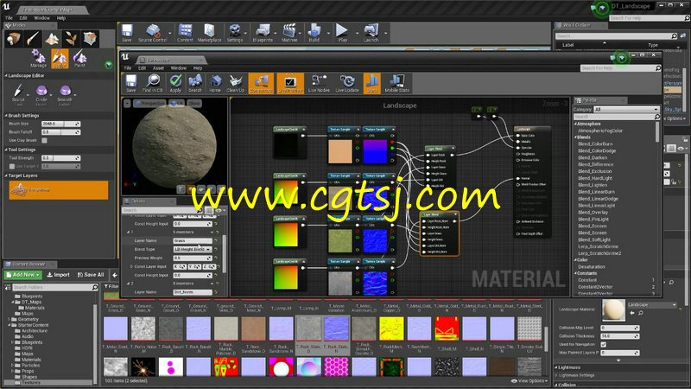691x389 pixels.
Task: Open Matinee in main toolbar
Action: click(289, 33)
